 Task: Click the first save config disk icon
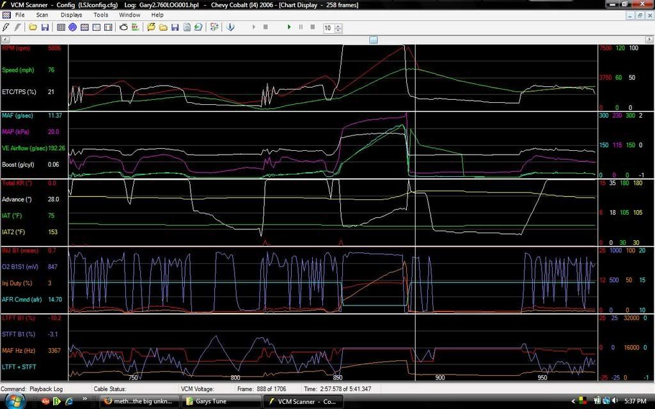point(45,27)
